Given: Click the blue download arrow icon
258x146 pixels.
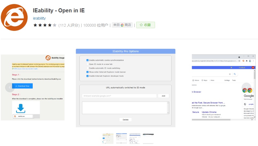Looking at the screenshot, I should (21, 108).
